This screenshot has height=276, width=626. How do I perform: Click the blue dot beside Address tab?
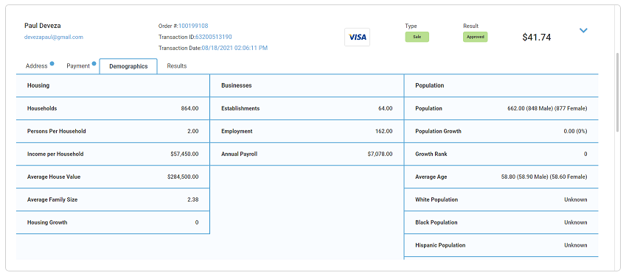(52, 63)
